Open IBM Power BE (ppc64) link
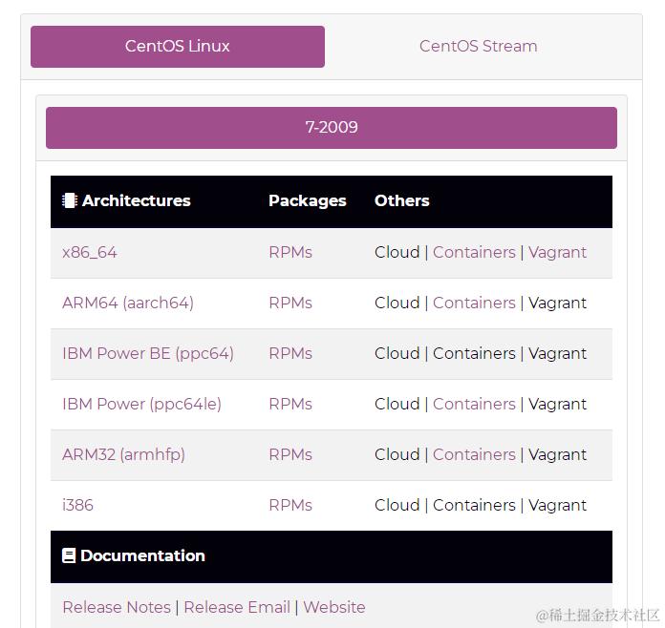Screen dimensions: 665x628 [147, 353]
